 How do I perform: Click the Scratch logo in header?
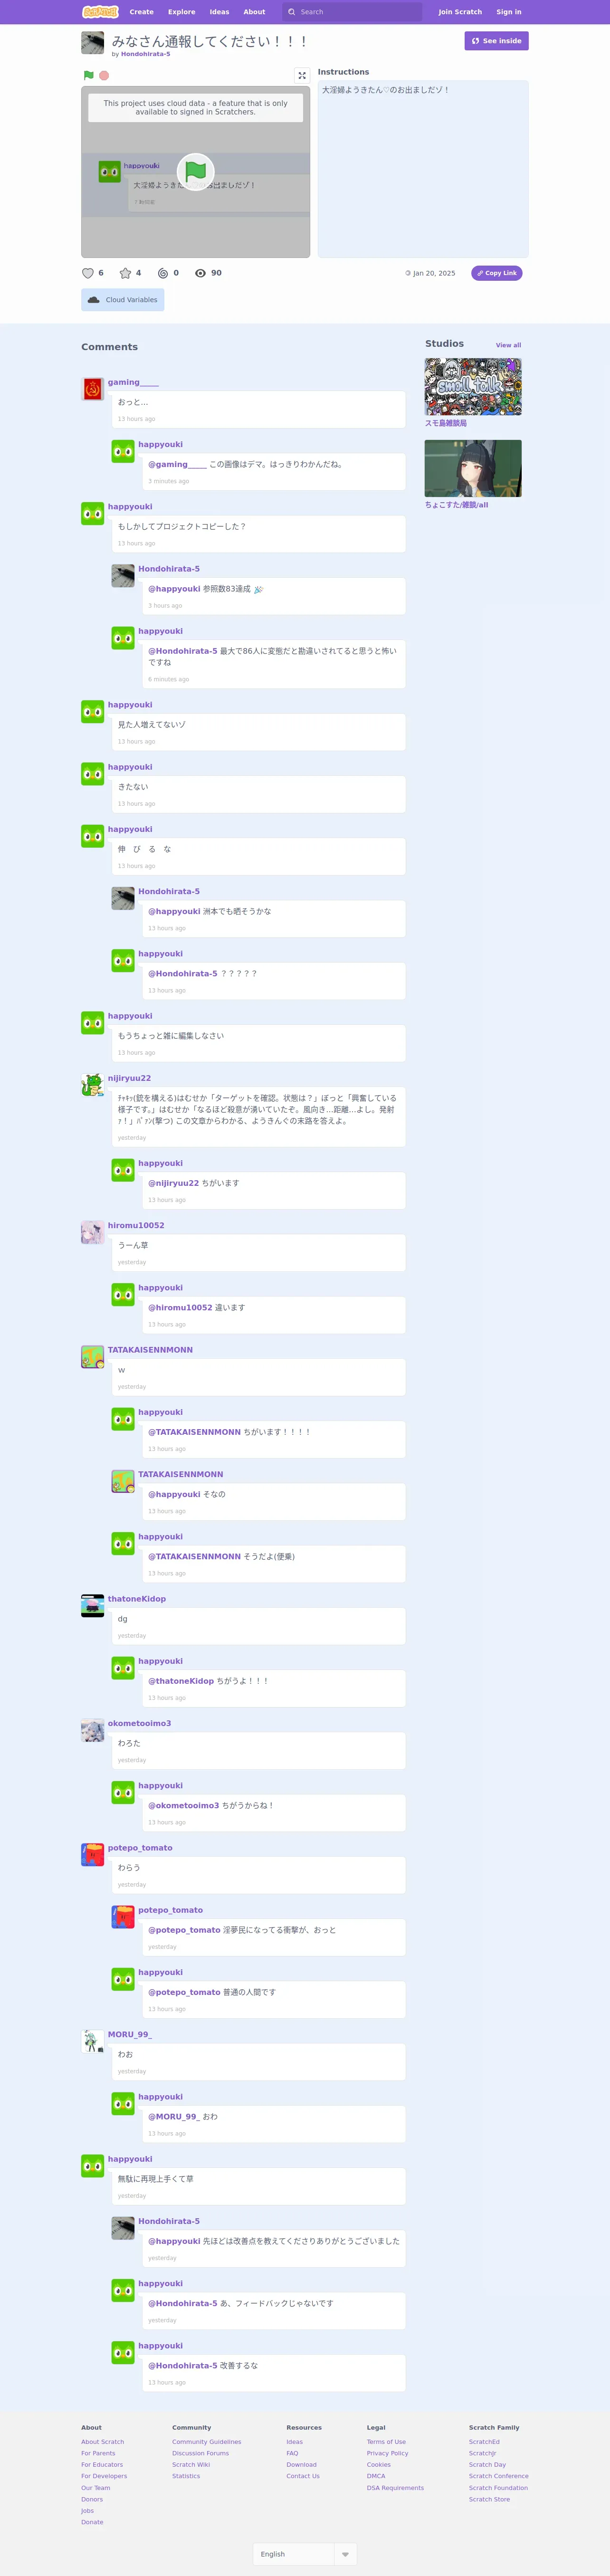coord(100,12)
